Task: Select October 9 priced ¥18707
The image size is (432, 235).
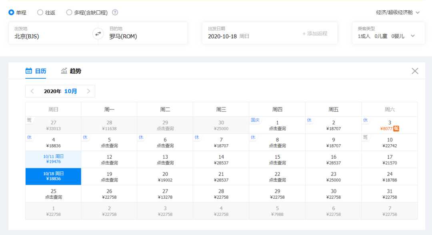Action: 333,142
